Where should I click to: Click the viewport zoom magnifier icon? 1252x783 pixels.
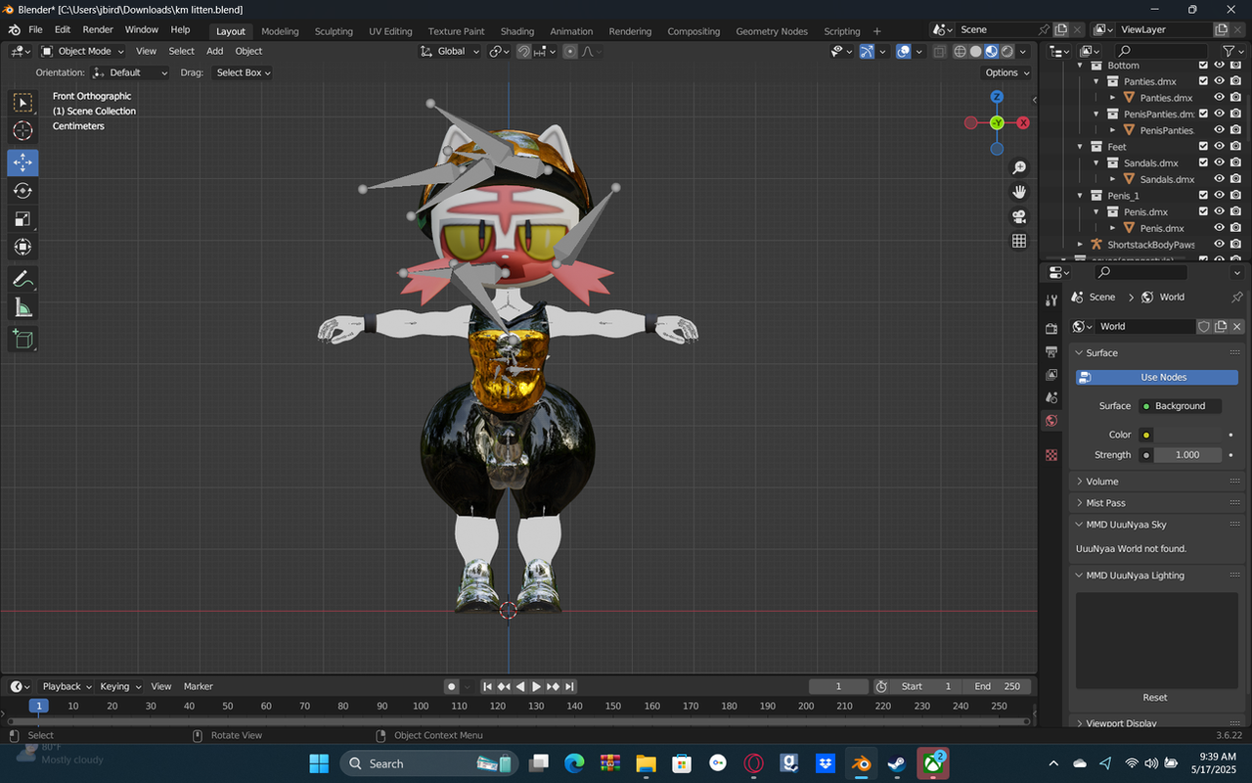[1019, 167]
